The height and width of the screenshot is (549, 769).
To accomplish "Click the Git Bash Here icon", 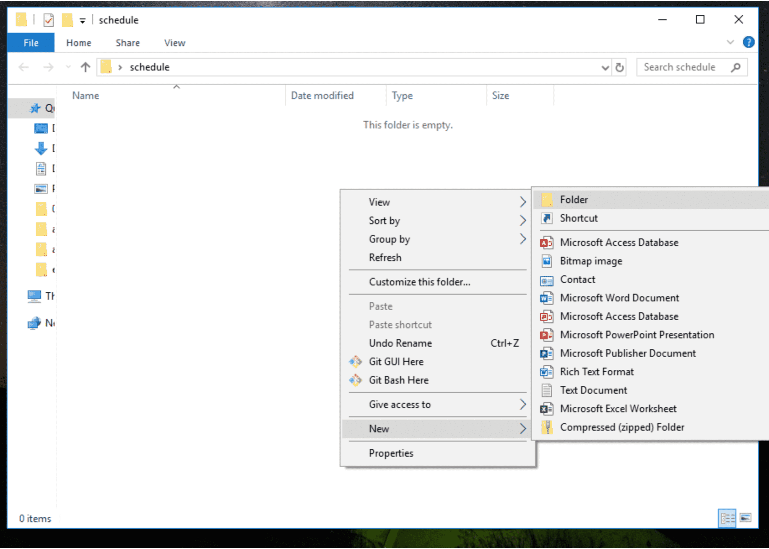I will tap(356, 380).
